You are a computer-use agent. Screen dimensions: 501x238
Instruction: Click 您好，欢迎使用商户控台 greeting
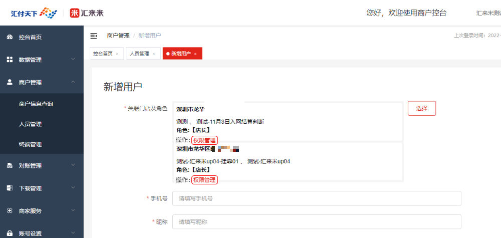tap(406, 13)
